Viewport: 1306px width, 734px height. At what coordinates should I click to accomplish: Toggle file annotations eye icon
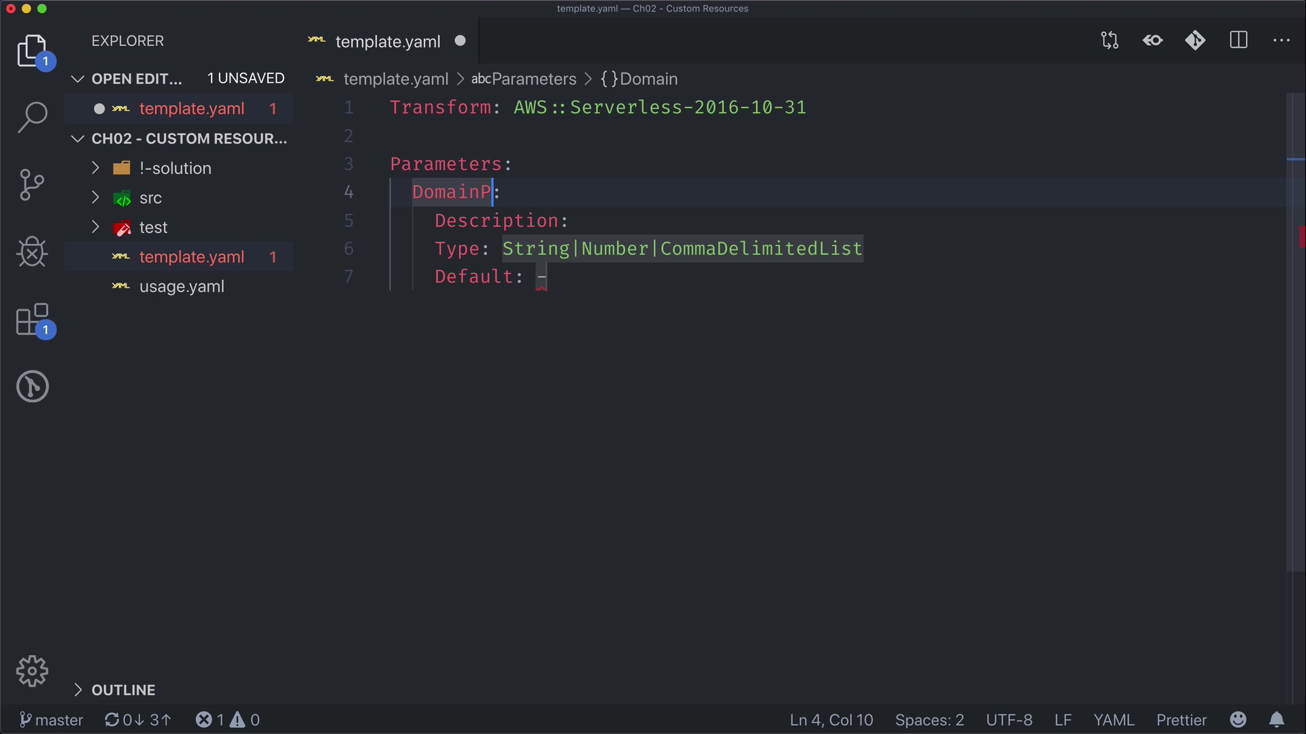[1153, 41]
